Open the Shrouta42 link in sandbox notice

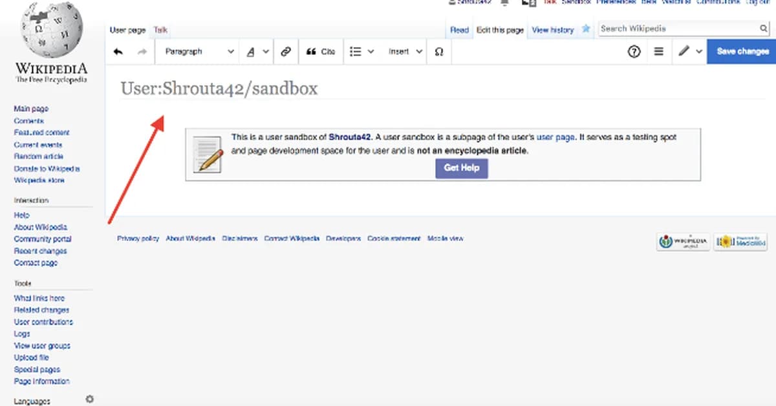tap(350, 137)
